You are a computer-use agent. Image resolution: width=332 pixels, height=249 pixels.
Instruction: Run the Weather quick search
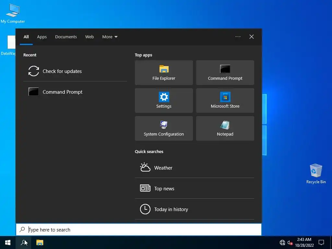(x=195, y=168)
